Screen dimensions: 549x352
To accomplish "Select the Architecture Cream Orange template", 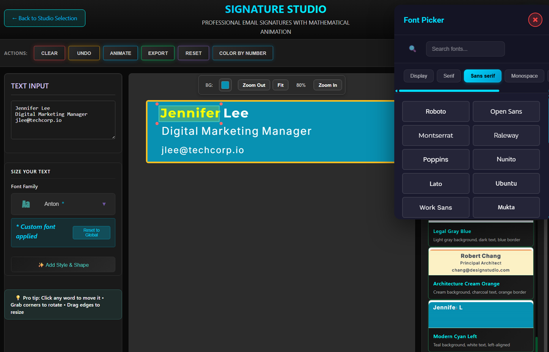I will (480, 273).
